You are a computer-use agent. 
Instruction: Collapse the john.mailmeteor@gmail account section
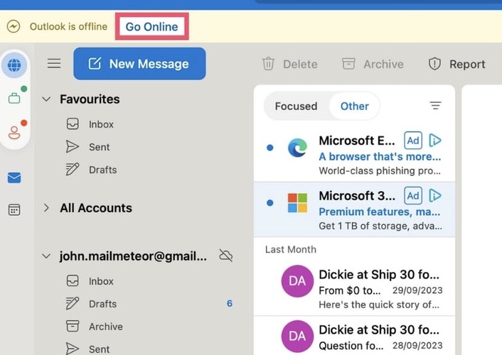point(46,256)
